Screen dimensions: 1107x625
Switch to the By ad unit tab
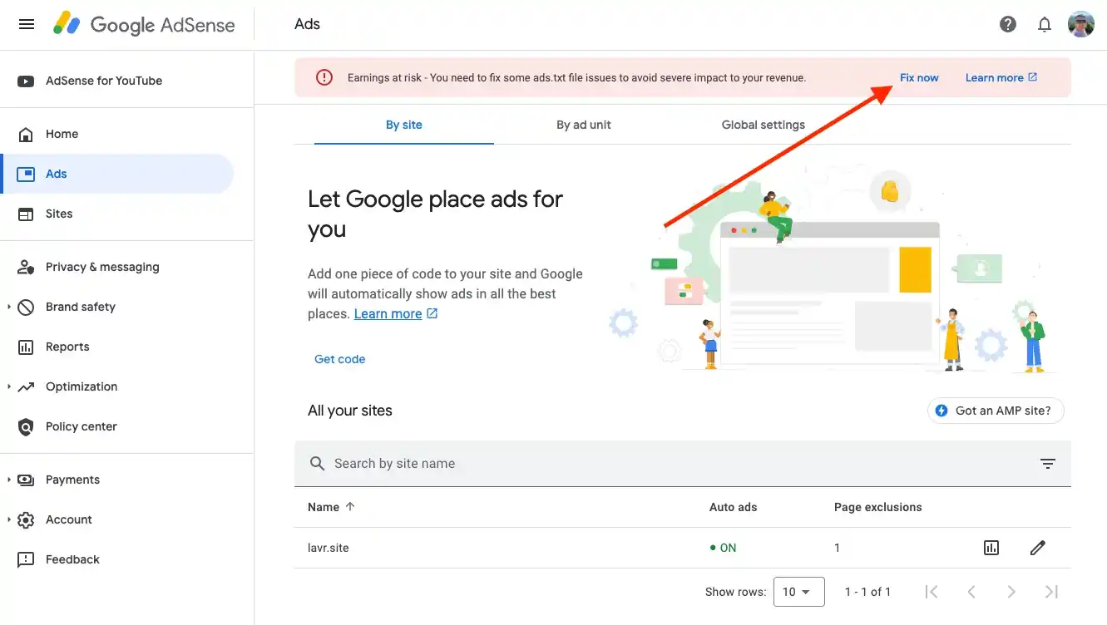click(x=583, y=125)
